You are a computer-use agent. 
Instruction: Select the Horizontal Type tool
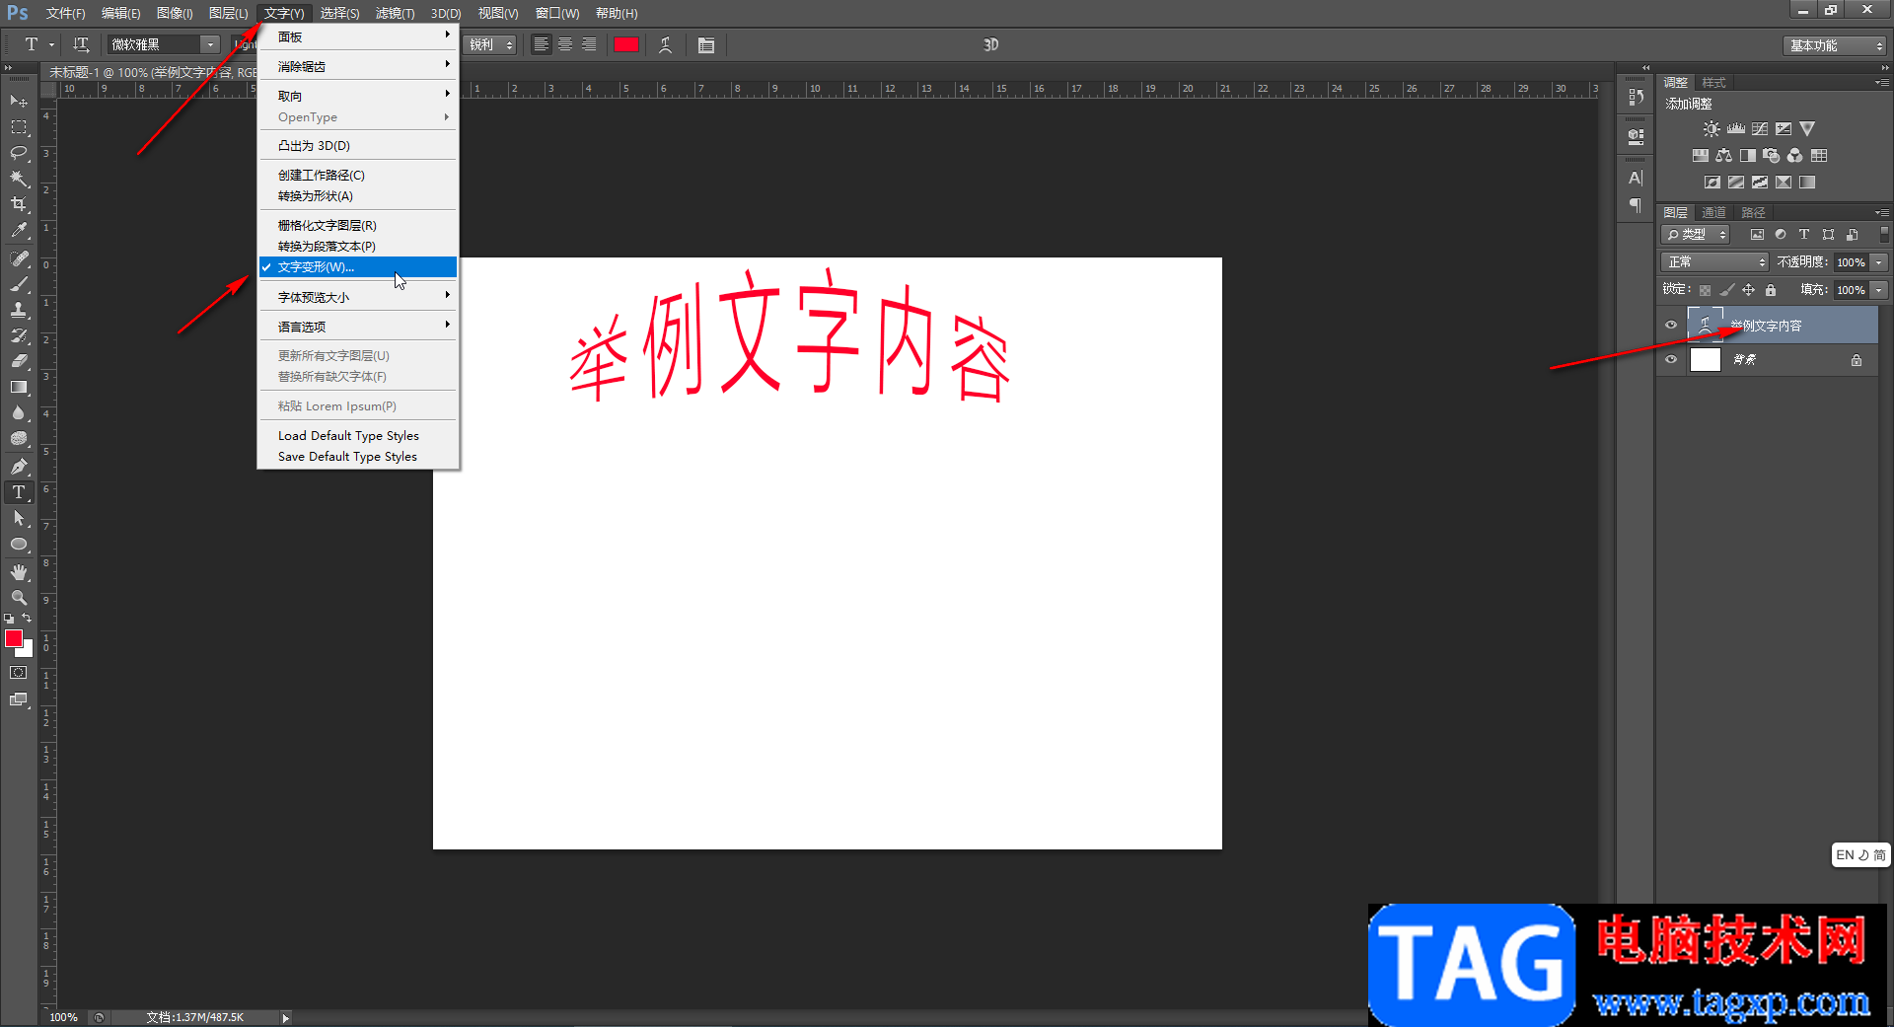coord(19,492)
